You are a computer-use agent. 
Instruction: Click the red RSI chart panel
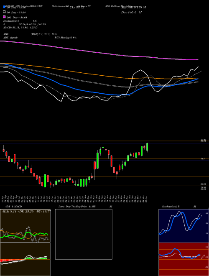click(x=184, y=259)
